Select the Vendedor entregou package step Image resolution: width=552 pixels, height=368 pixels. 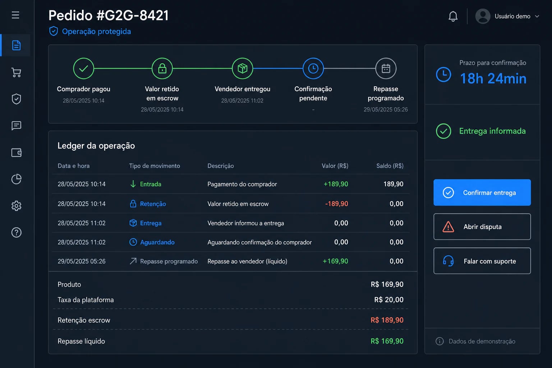point(243,68)
